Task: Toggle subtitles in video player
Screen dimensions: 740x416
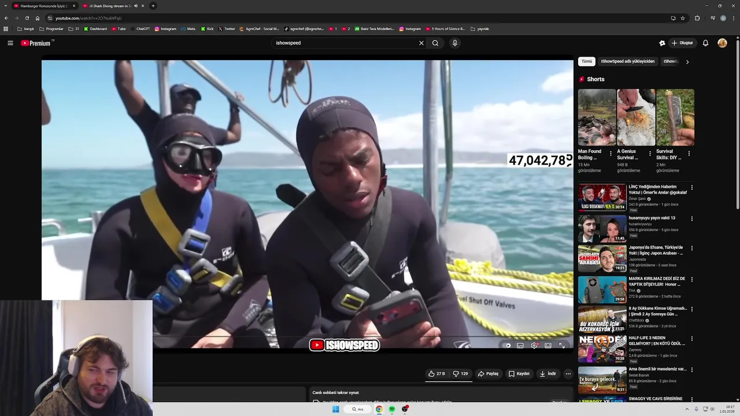Action: 520,346
